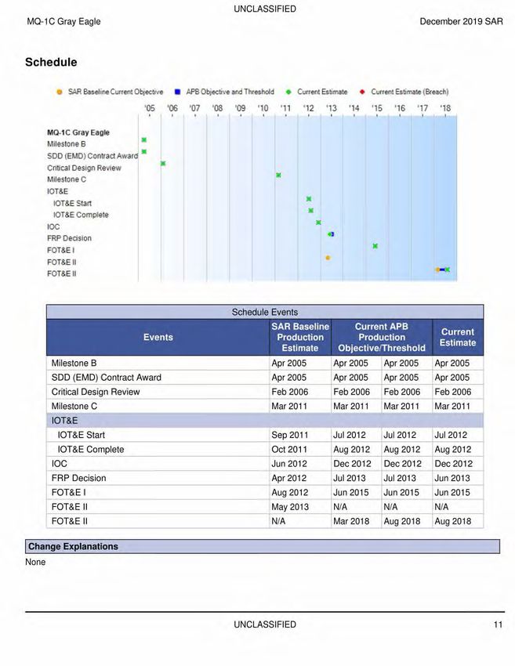The width and height of the screenshot is (515, 666).
Task: Click the IOT&E Start chart marker
Action: (x=309, y=199)
